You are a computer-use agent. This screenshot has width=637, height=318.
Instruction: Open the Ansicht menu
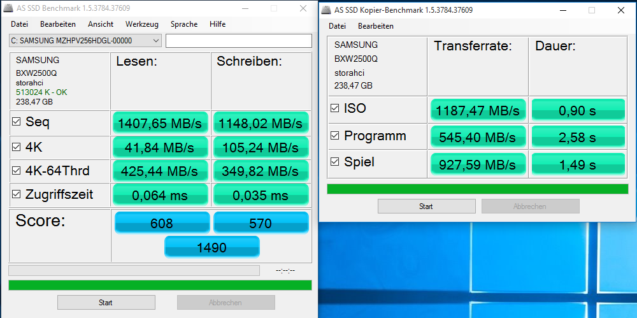[101, 24]
